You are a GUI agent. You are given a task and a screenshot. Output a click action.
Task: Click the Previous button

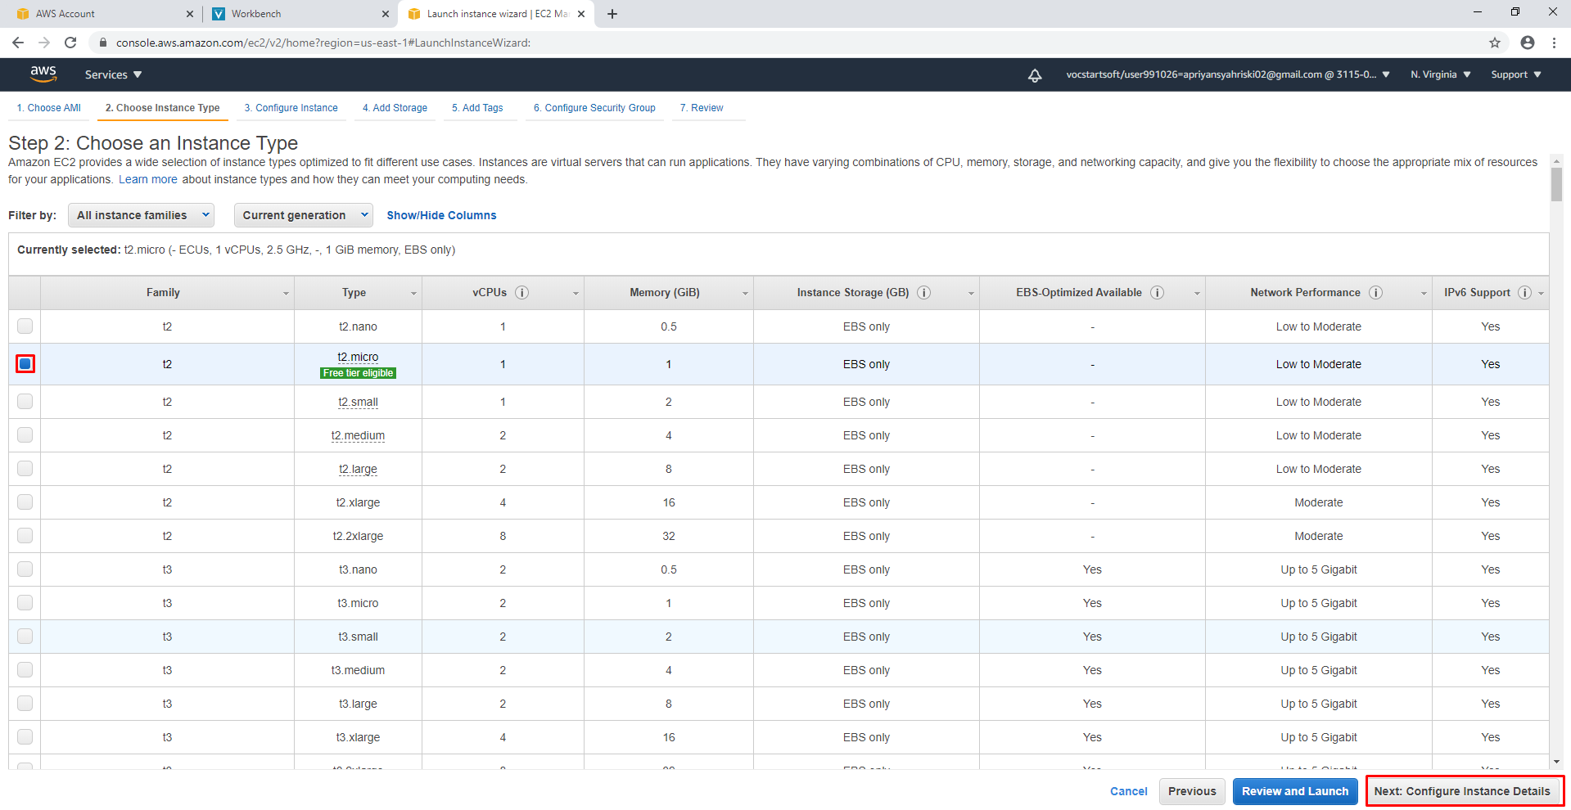coord(1192,791)
